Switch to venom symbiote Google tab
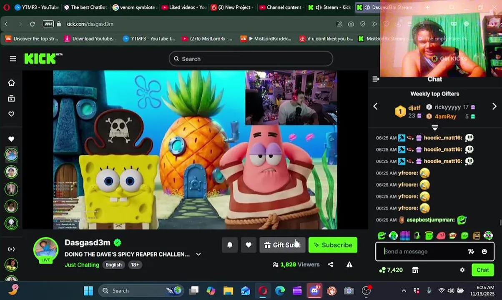 (x=135, y=7)
